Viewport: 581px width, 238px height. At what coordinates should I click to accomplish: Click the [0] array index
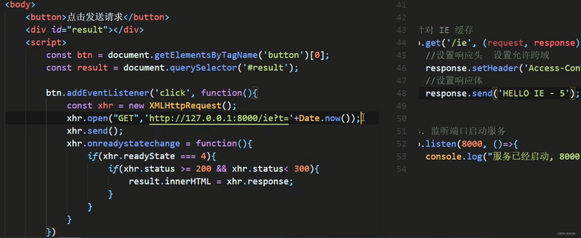pyautogui.click(x=317, y=55)
